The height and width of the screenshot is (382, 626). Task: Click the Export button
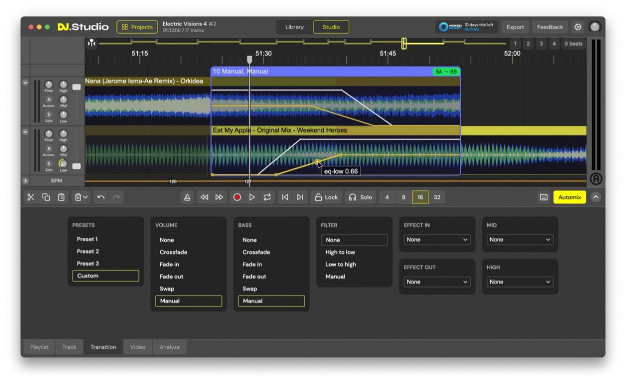515,27
